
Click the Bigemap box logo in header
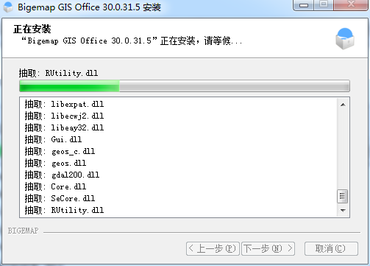(x=345, y=38)
